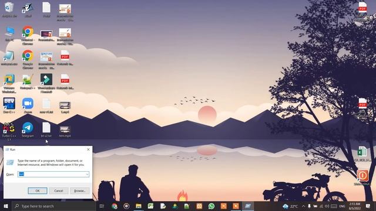
Task: Click Browse... in the Run dialog
Action: tap(80, 190)
